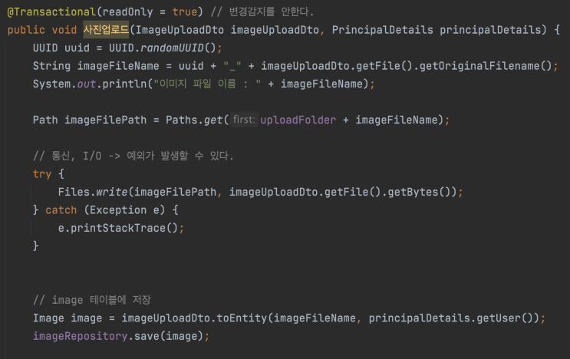Click the try keyword
This screenshot has width=570, height=359.
pos(42,174)
